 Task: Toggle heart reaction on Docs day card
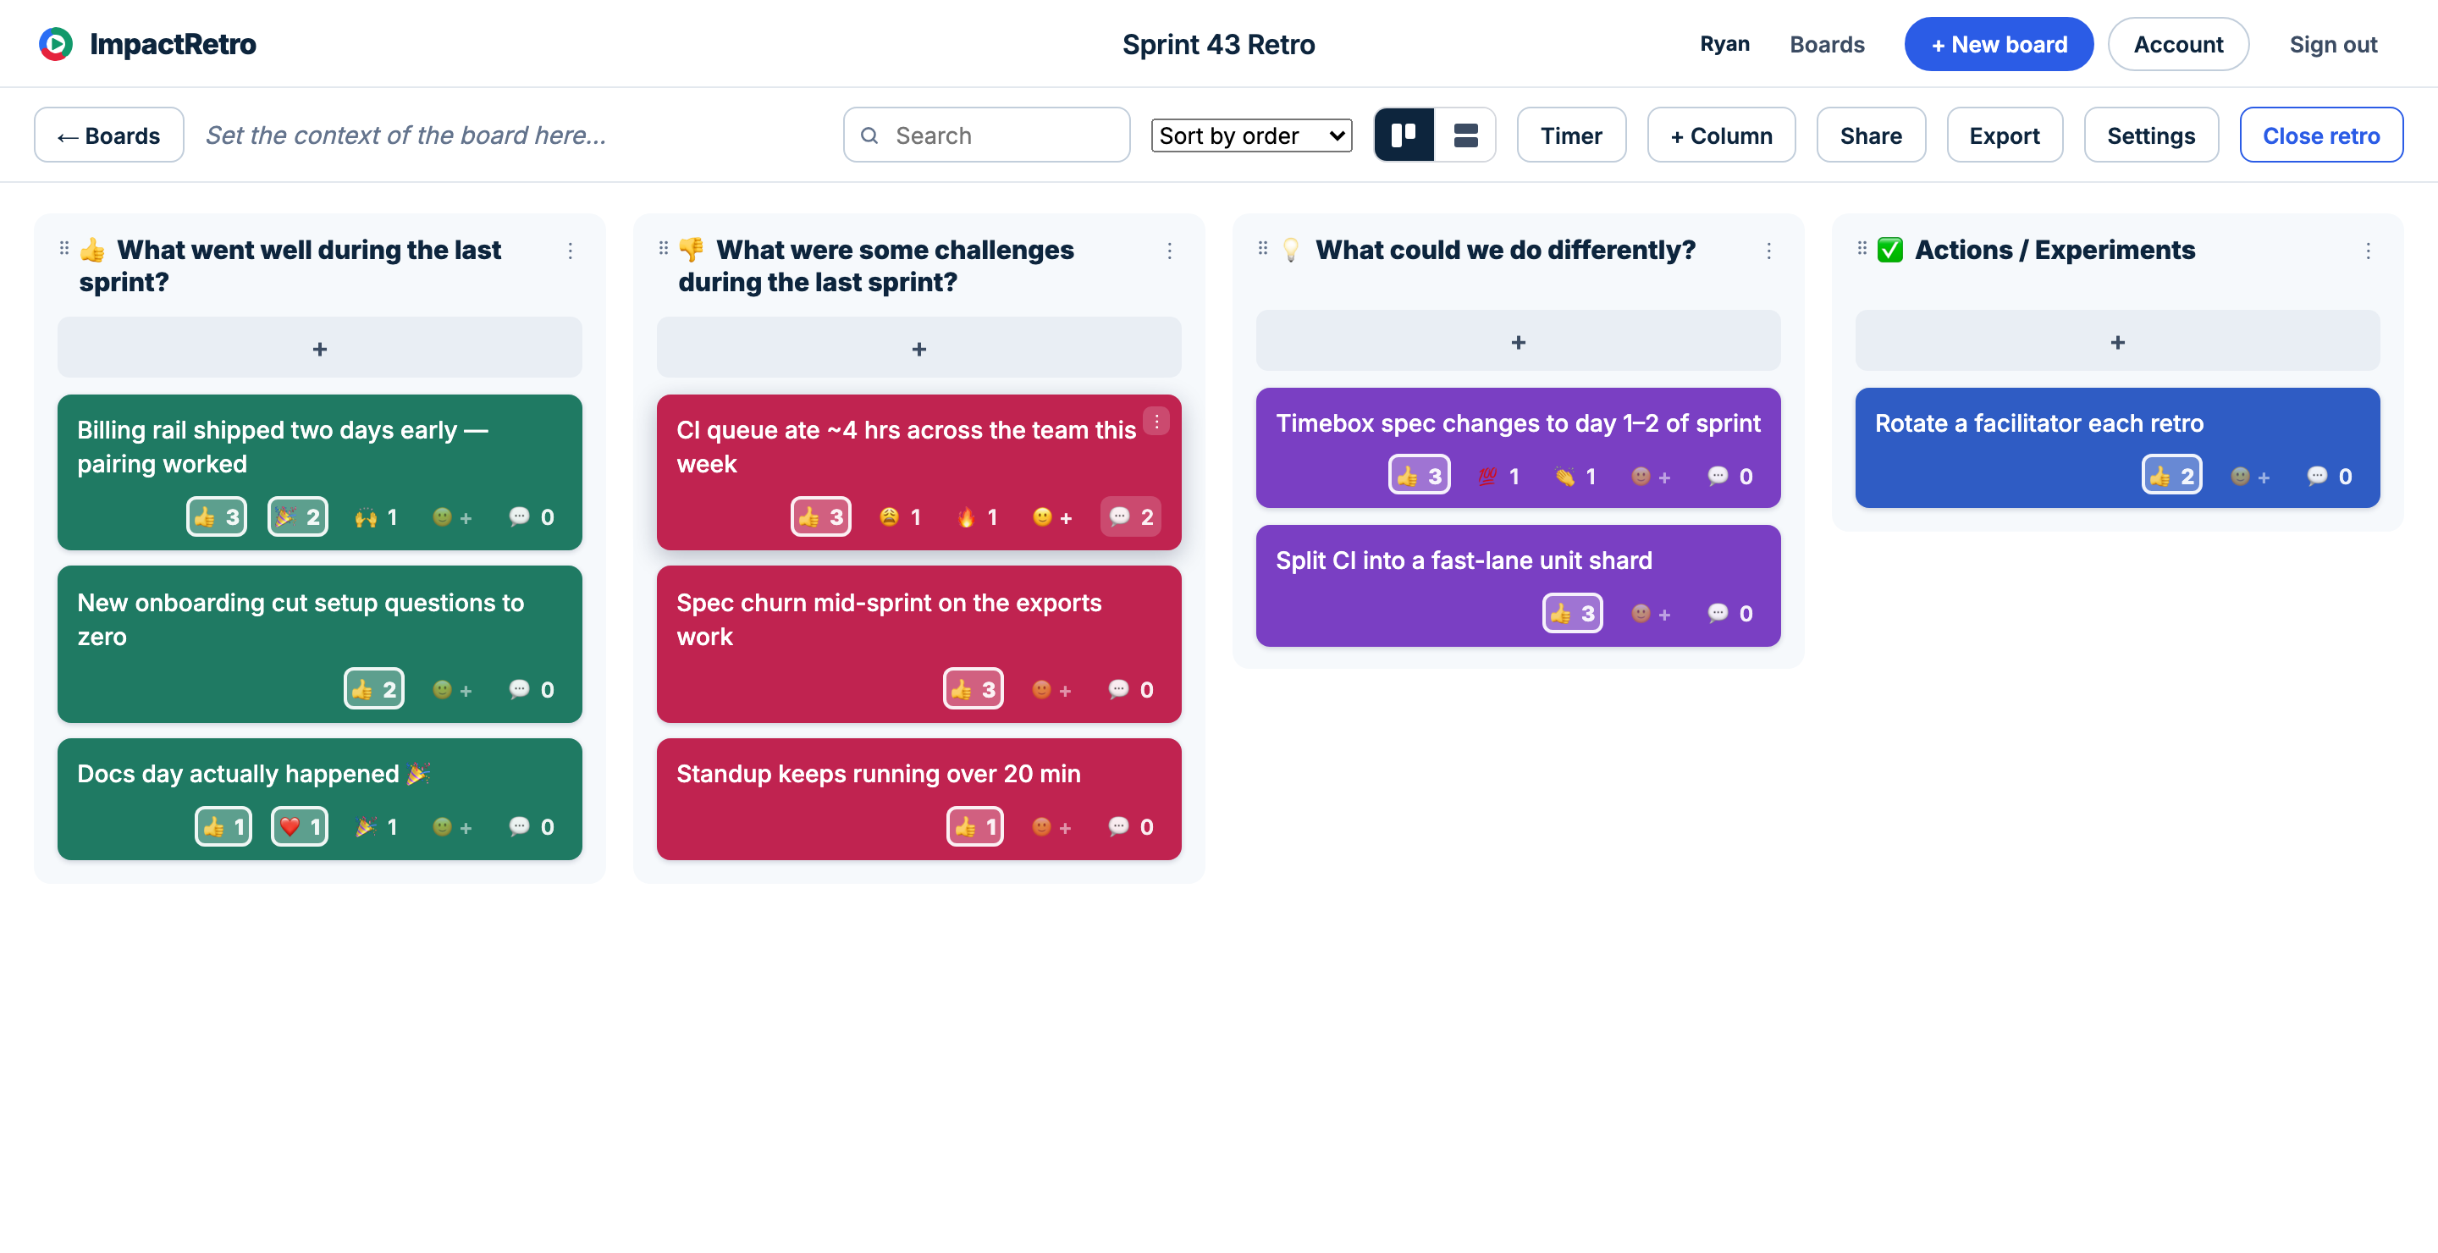[300, 826]
